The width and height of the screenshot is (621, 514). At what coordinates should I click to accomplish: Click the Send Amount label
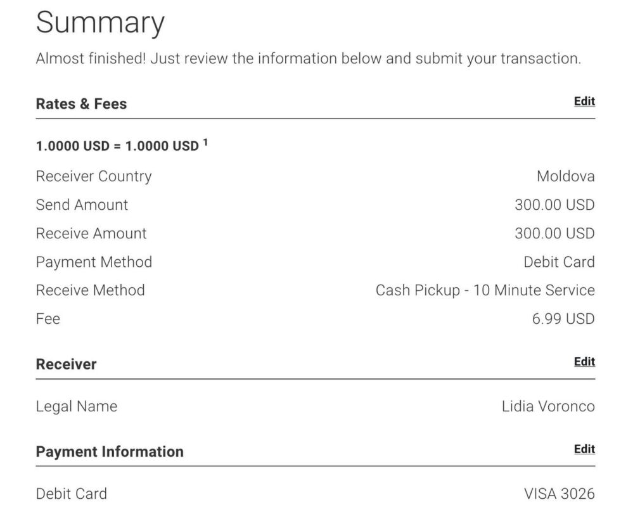82,205
